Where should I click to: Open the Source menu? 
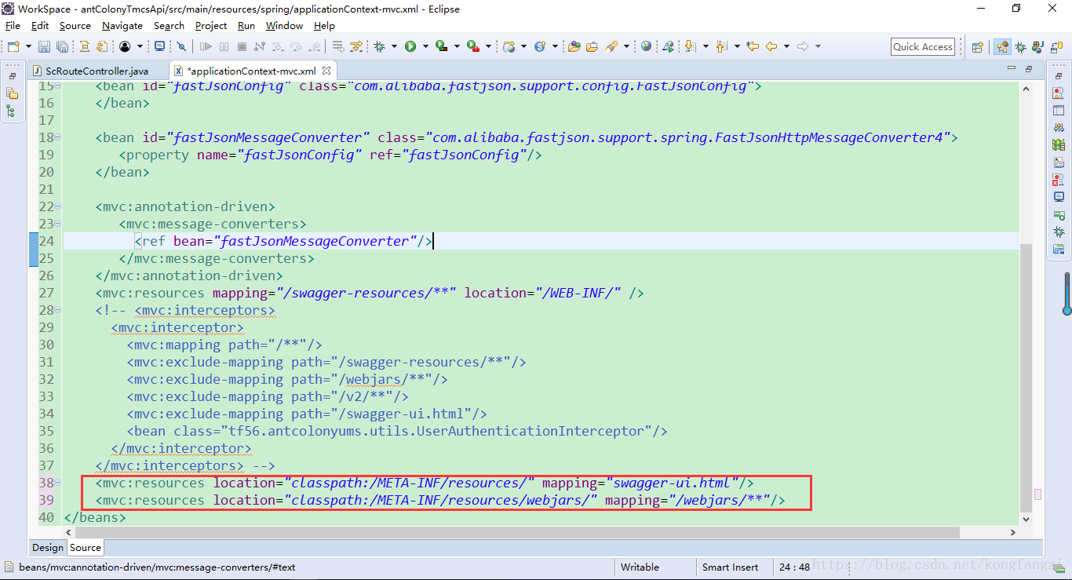(x=75, y=25)
